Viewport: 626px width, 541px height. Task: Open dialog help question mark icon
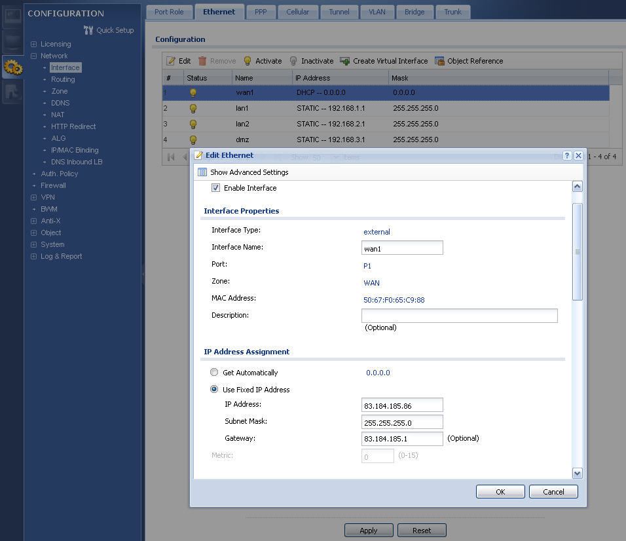(567, 156)
